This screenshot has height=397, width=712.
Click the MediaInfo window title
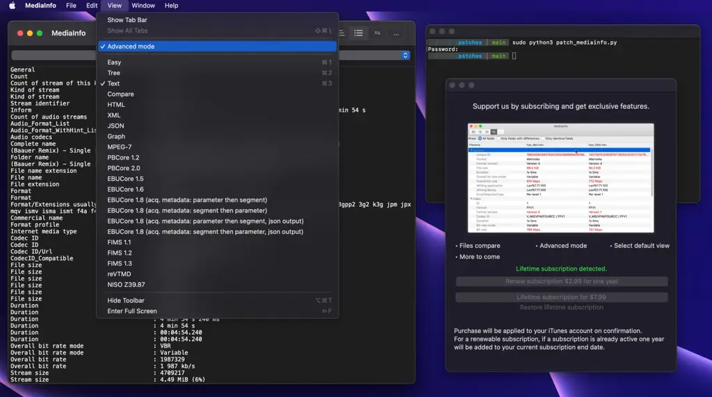click(x=69, y=33)
